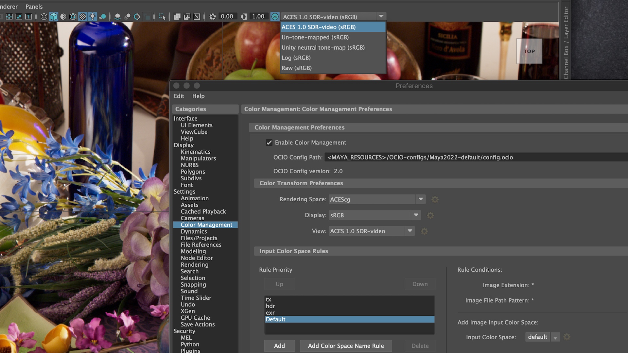This screenshot has height=353, width=628.
Task: Click the isolate select icon
Action: pos(162,17)
